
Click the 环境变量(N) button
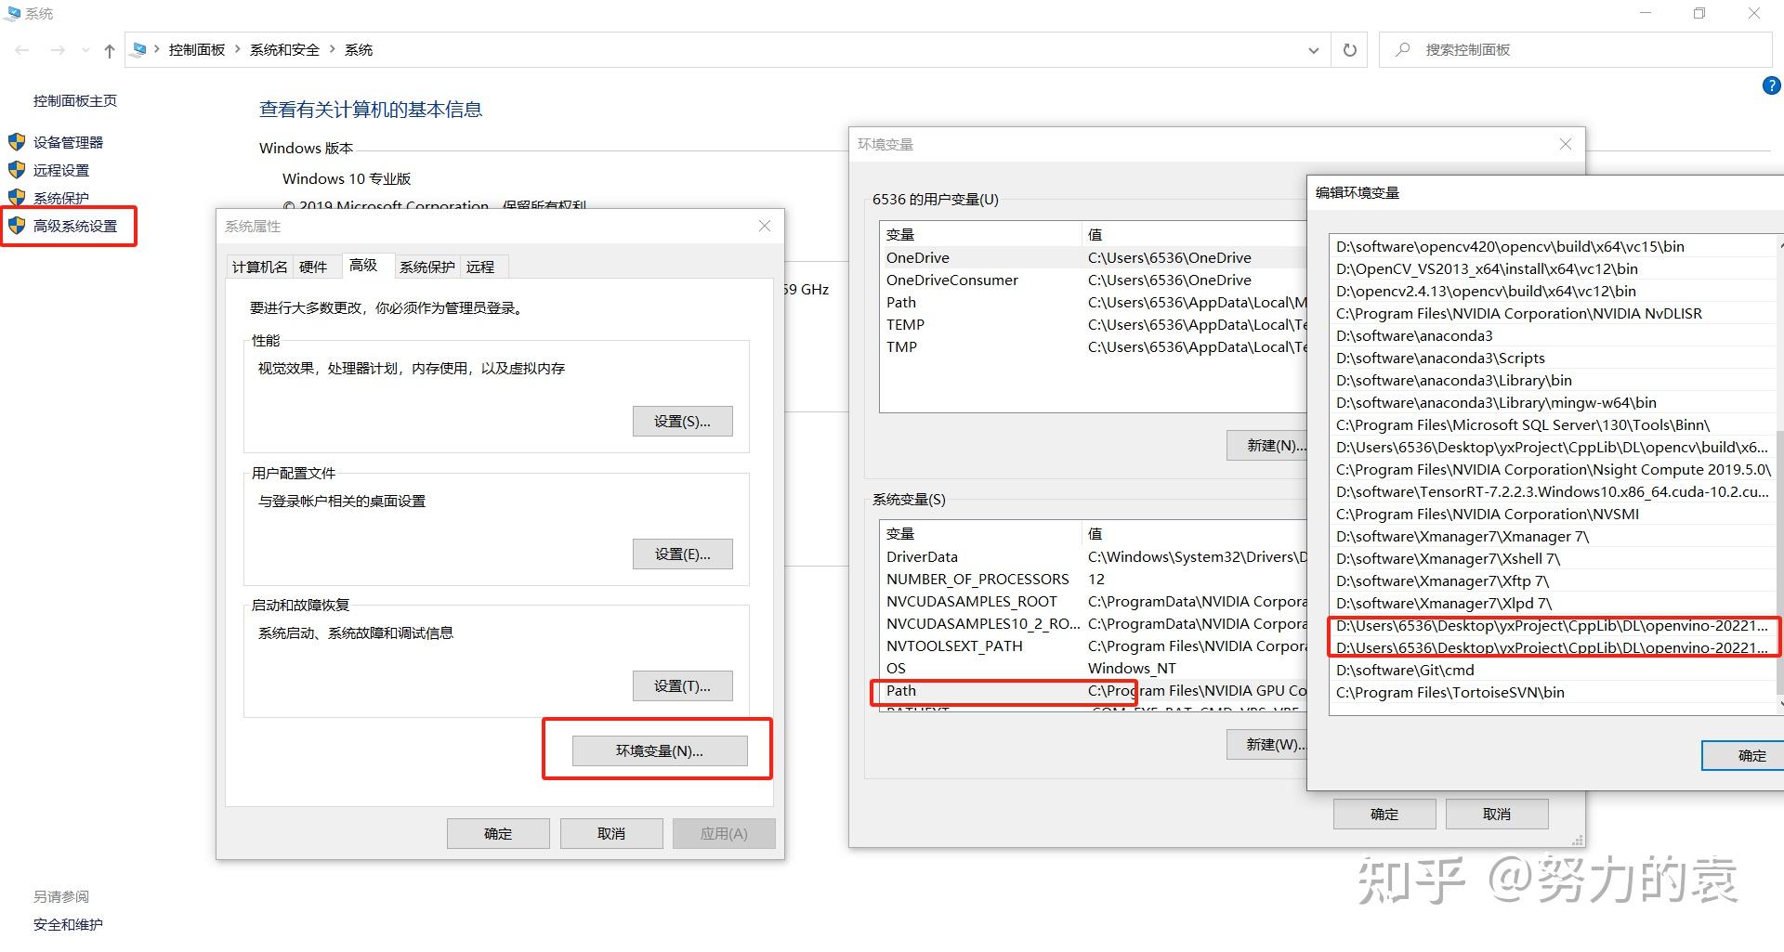(658, 750)
